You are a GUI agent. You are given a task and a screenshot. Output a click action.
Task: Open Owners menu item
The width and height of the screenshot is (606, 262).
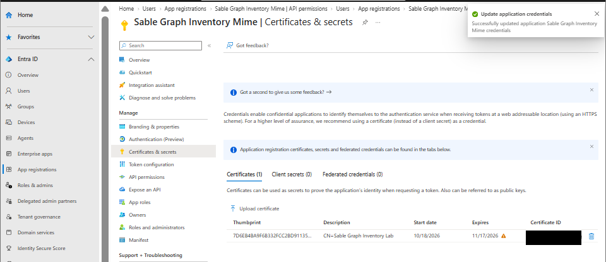tap(137, 215)
